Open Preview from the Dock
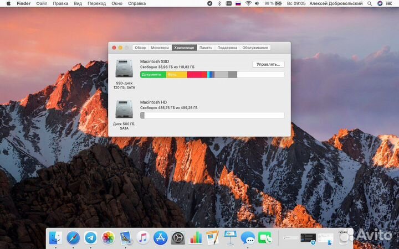Screen dimensions: 399x249 coord(125,238)
